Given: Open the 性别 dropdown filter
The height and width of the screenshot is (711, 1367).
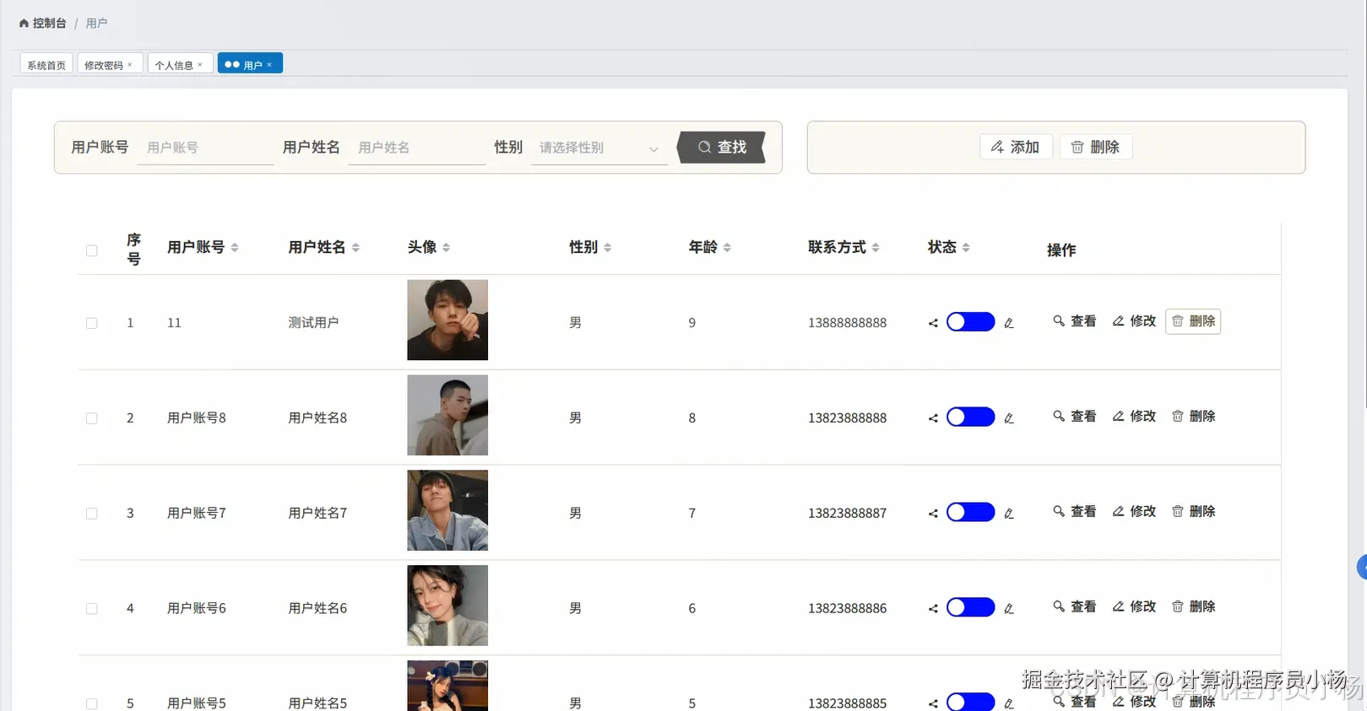Looking at the screenshot, I should [x=598, y=148].
